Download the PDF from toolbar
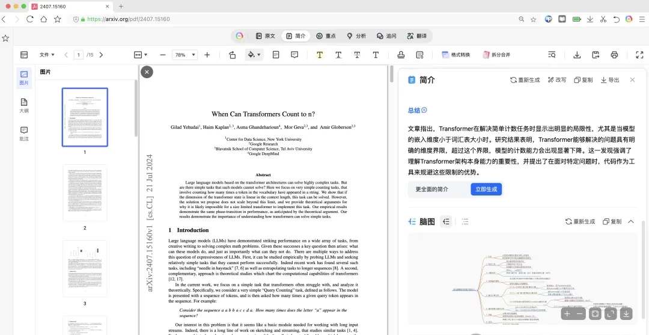The image size is (649, 335). point(576,55)
